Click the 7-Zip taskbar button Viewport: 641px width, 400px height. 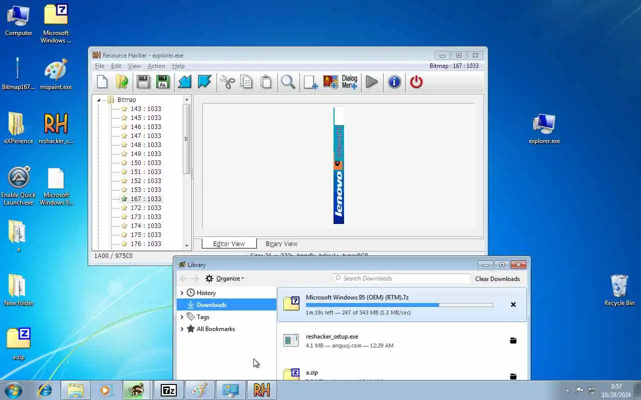[169, 390]
